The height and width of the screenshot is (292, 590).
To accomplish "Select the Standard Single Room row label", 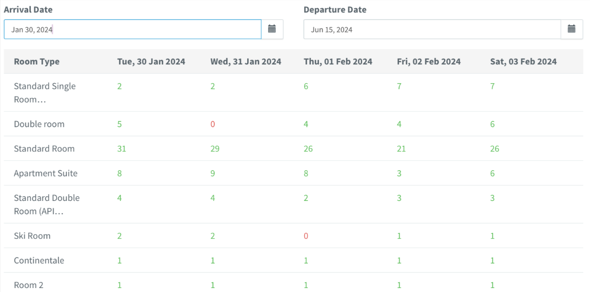I will 45,92.
